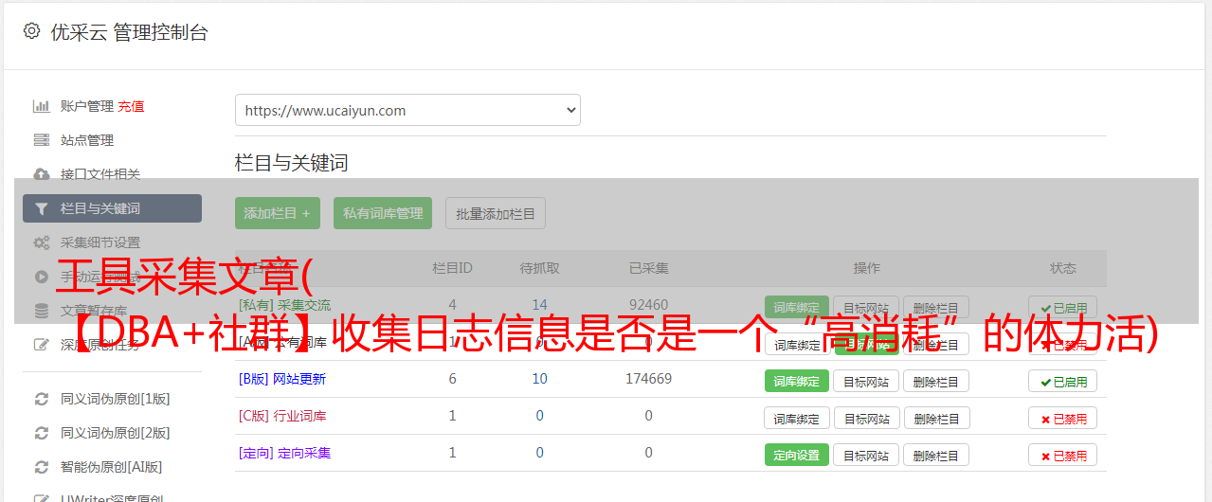The height and width of the screenshot is (502, 1212).
Task: Click the gears icon for 采集细节设置
Action: point(41,242)
